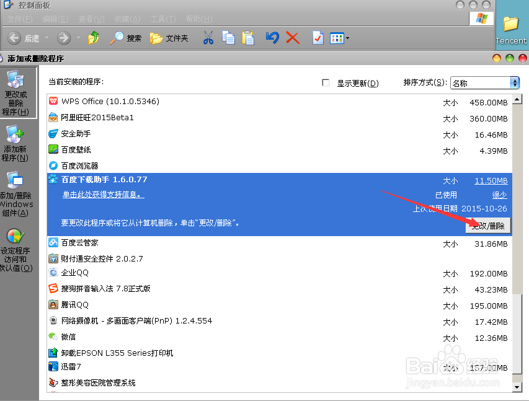Viewport: 529px width, 401px height.
Task: Click the 11.50MB size link
Action: [491, 181]
